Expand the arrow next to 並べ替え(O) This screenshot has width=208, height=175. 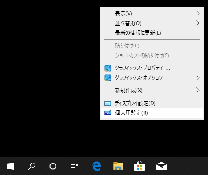pos(198,23)
